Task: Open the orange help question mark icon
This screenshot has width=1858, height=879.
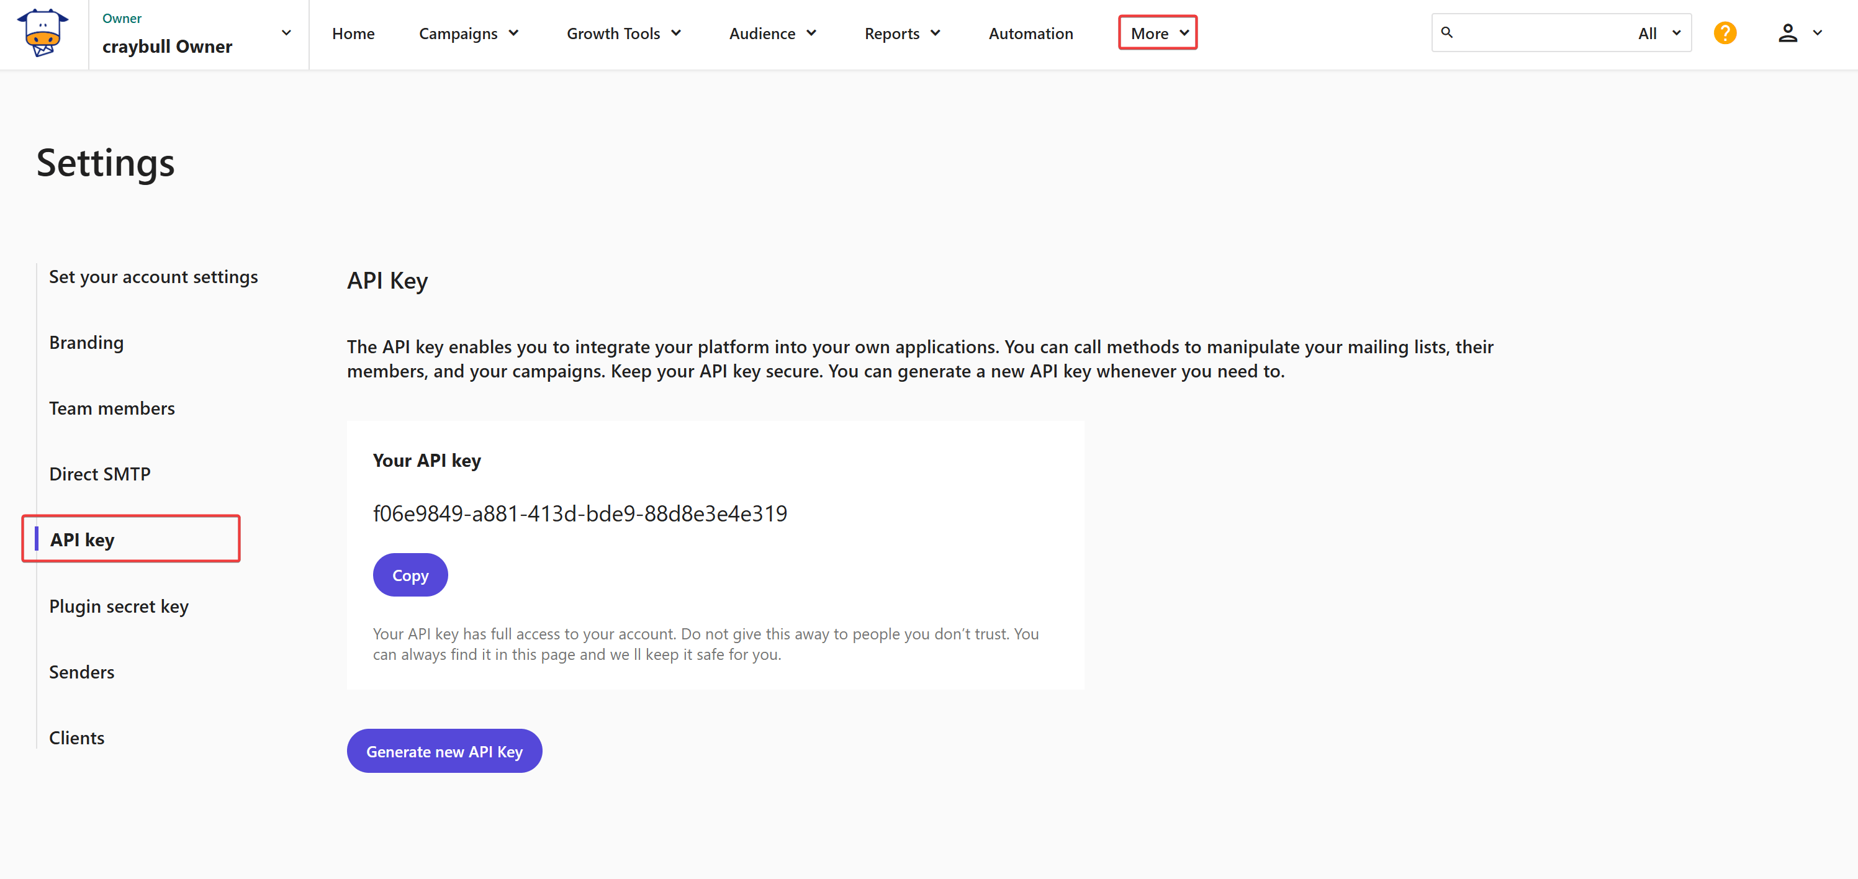Action: tap(1725, 33)
